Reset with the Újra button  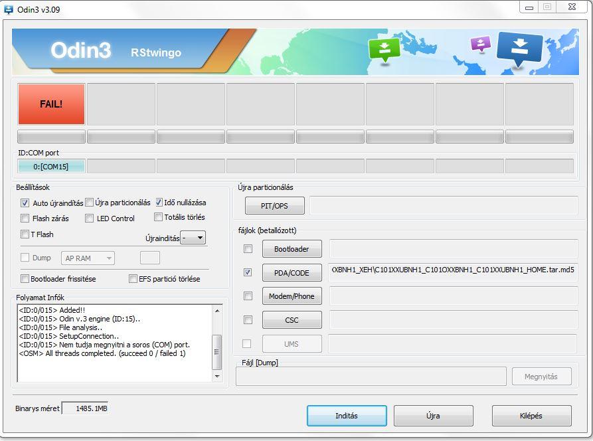point(434,416)
